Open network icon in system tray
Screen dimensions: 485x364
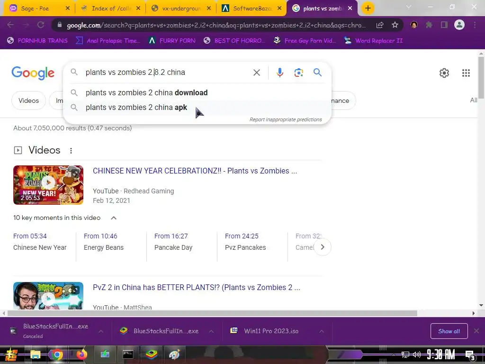pos(405,355)
